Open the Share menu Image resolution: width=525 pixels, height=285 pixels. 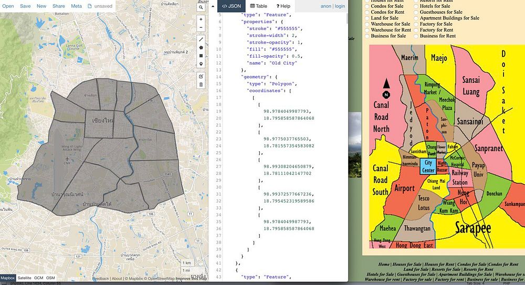[x=59, y=6]
